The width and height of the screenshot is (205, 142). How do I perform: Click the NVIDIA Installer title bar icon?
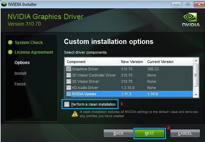4,4
